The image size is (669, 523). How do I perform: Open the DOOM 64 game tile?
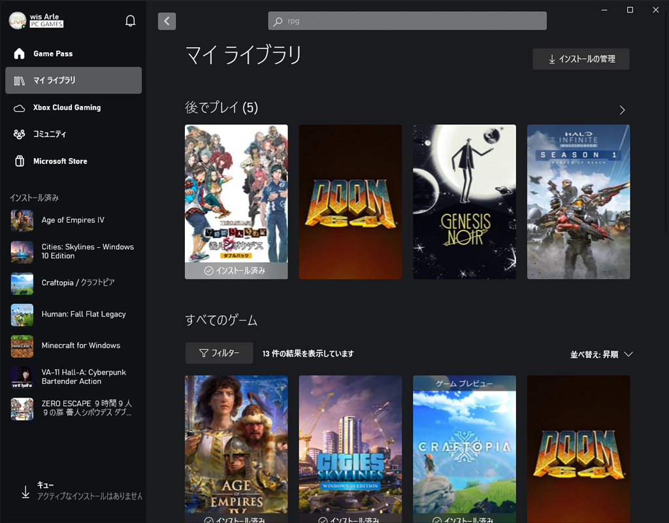tap(350, 201)
